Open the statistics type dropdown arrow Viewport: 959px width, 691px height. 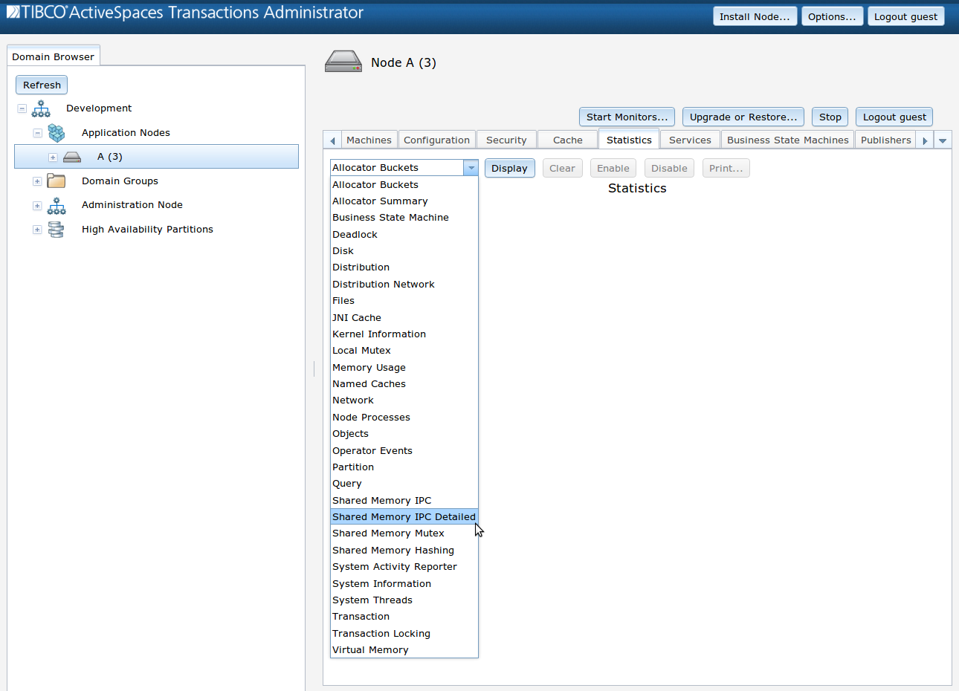click(x=471, y=168)
